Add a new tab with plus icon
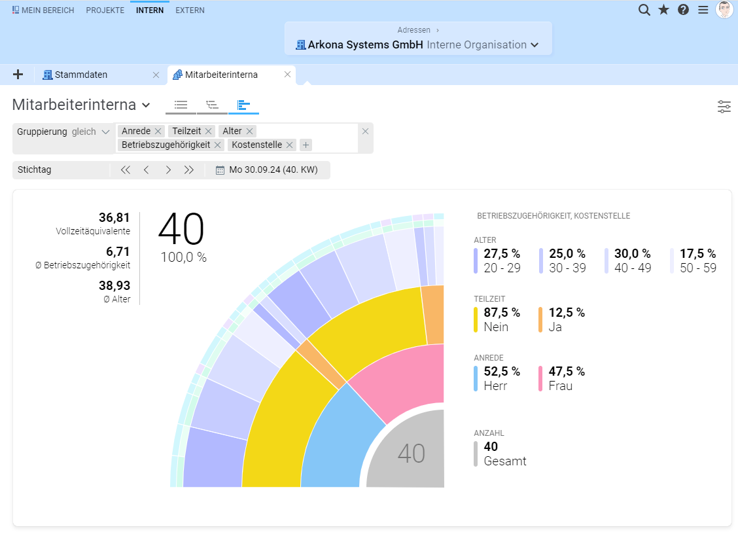Image resolution: width=738 pixels, height=536 pixels. click(18, 75)
